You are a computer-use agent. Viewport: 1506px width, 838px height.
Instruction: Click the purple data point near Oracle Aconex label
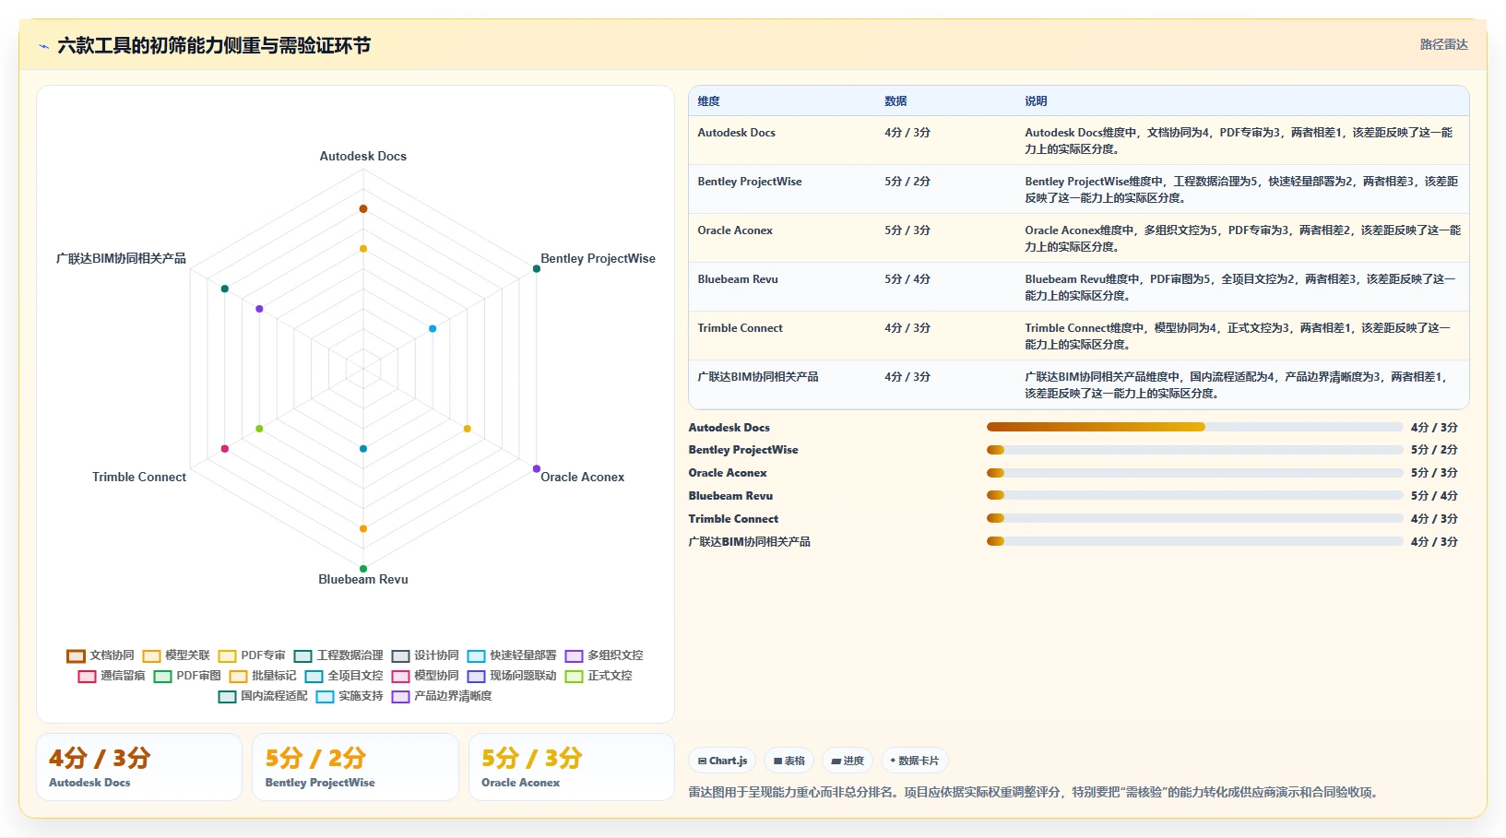537,468
